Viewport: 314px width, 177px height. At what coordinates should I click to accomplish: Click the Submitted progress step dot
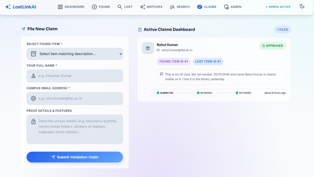click(158, 93)
